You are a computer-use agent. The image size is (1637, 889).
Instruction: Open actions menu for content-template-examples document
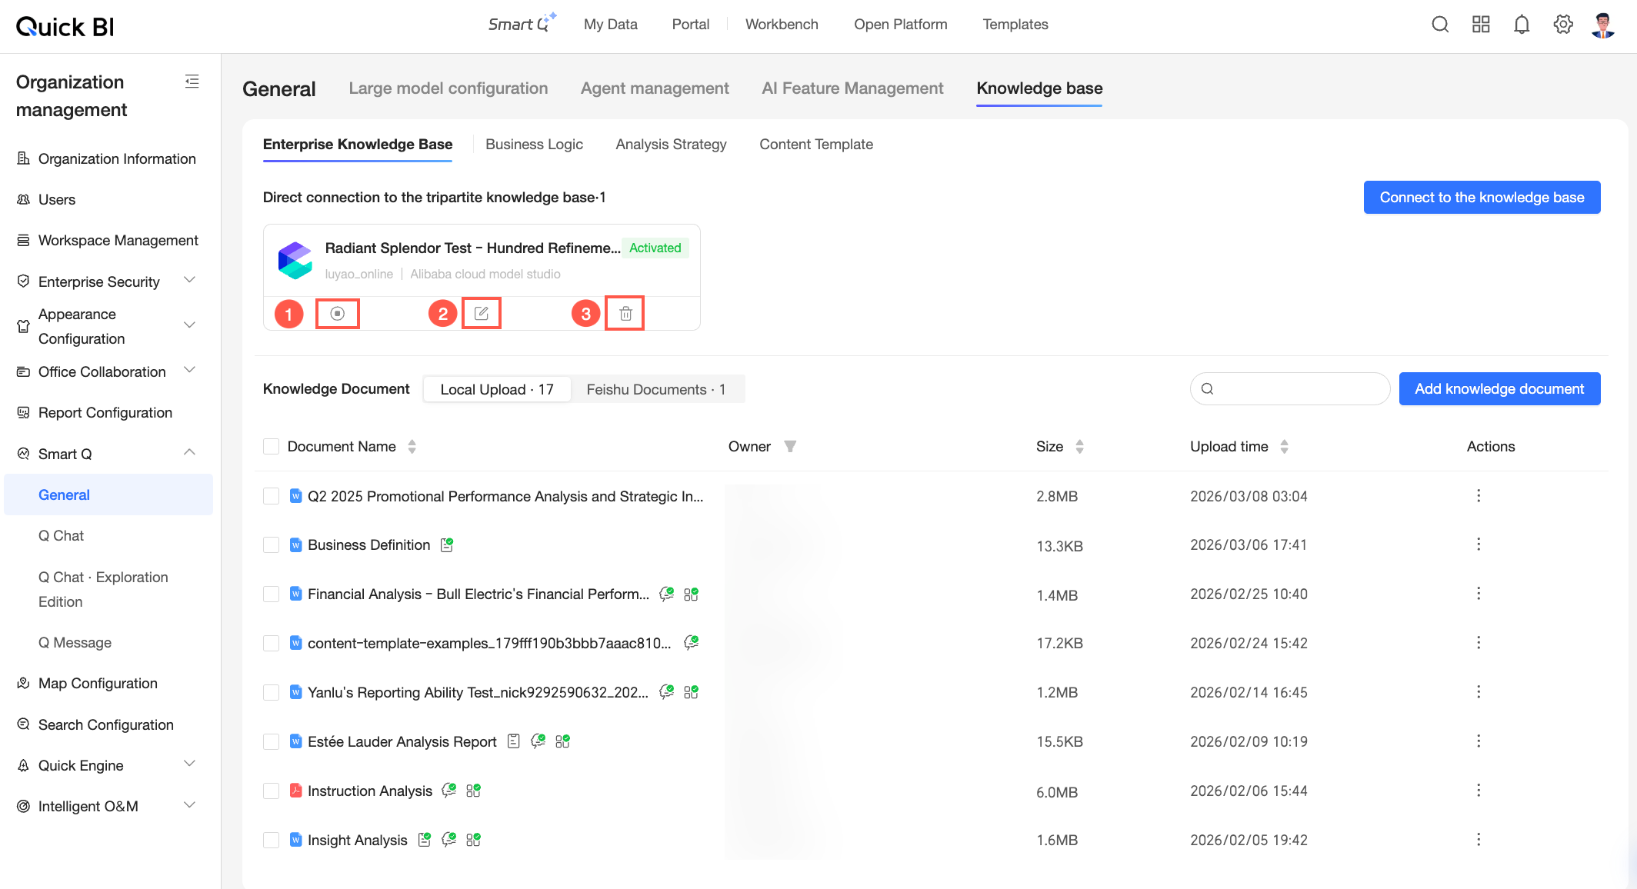point(1478,643)
